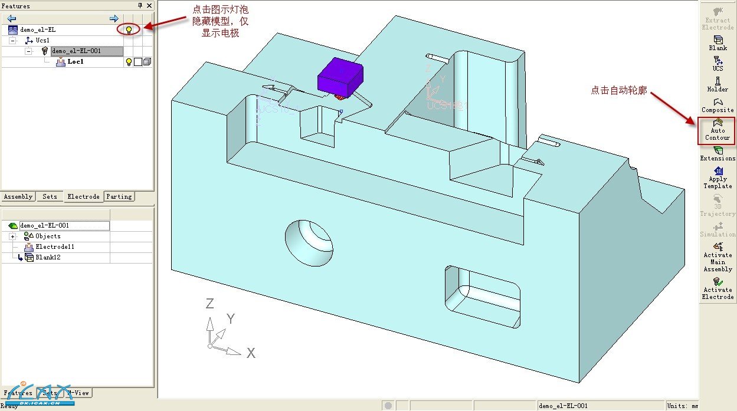Open the Composite tool
737x411 pixels.
tap(718, 105)
